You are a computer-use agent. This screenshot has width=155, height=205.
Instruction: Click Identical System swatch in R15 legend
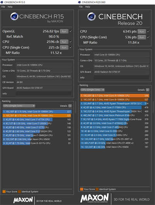point(19,191)
